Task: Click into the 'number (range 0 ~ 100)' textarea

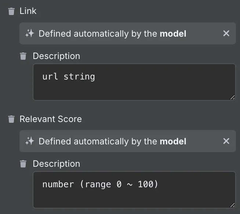Action: (134, 190)
